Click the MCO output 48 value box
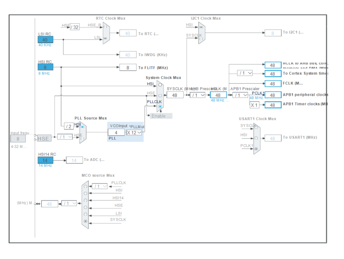 click(x=50, y=204)
